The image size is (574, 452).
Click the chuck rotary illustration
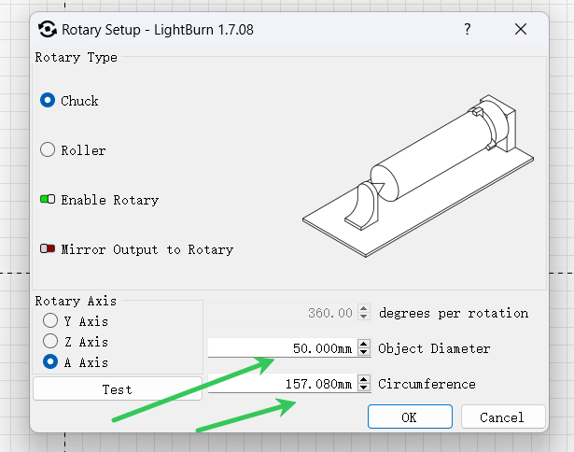point(418,176)
